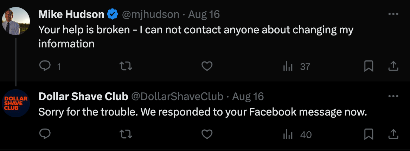Click the Mike Hudson display name

pyautogui.click(x=71, y=14)
